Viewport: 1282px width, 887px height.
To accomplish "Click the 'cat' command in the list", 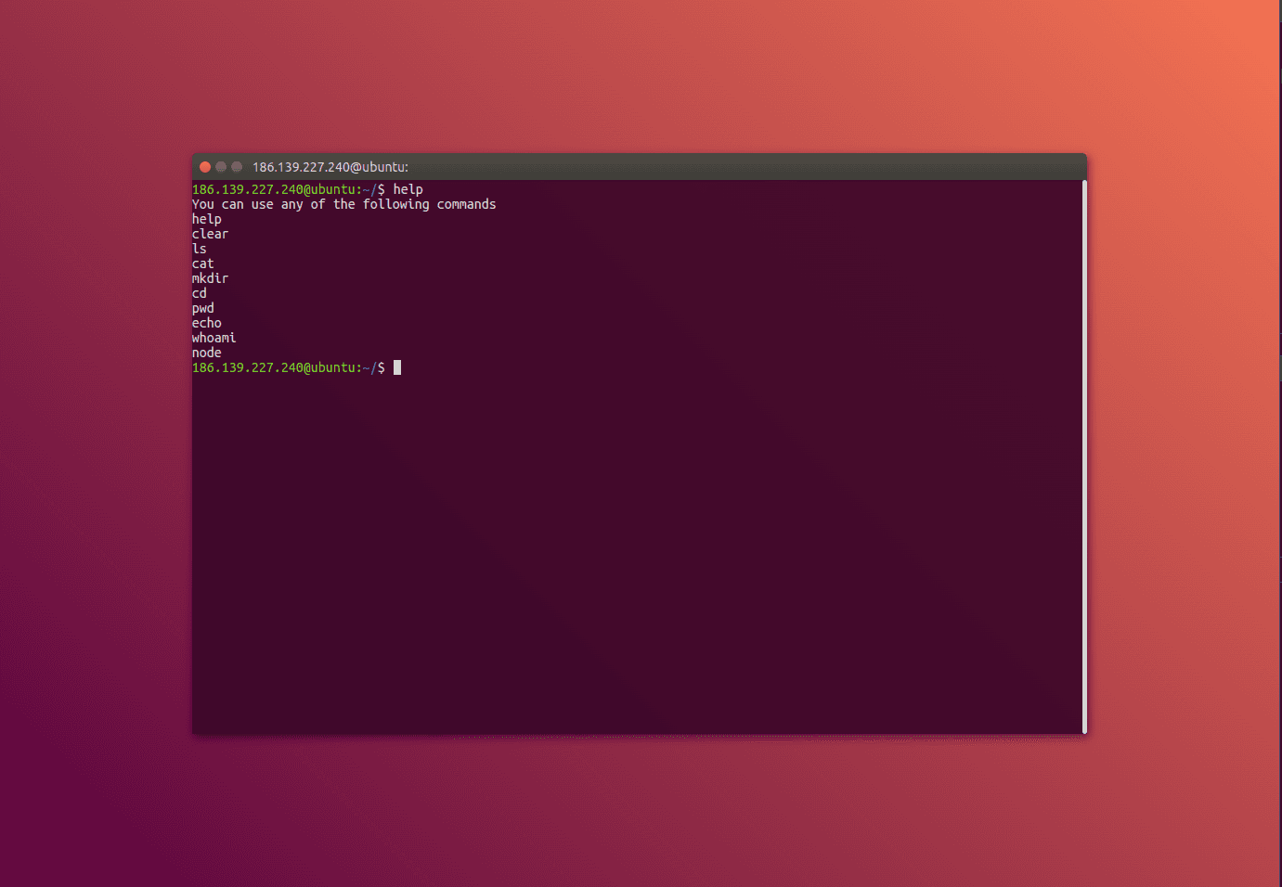I will pyautogui.click(x=202, y=264).
